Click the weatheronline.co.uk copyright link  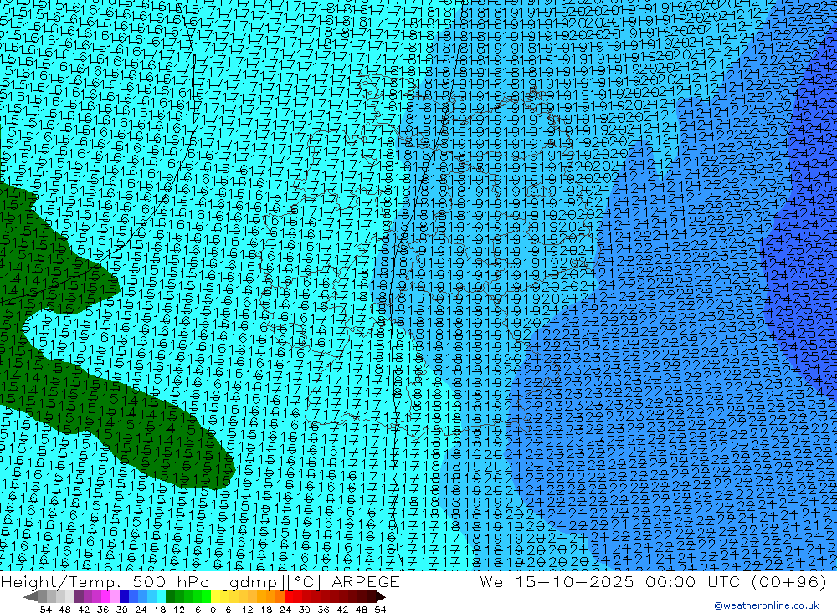(x=766, y=605)
